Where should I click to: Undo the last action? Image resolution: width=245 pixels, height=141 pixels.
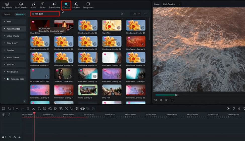17,109
